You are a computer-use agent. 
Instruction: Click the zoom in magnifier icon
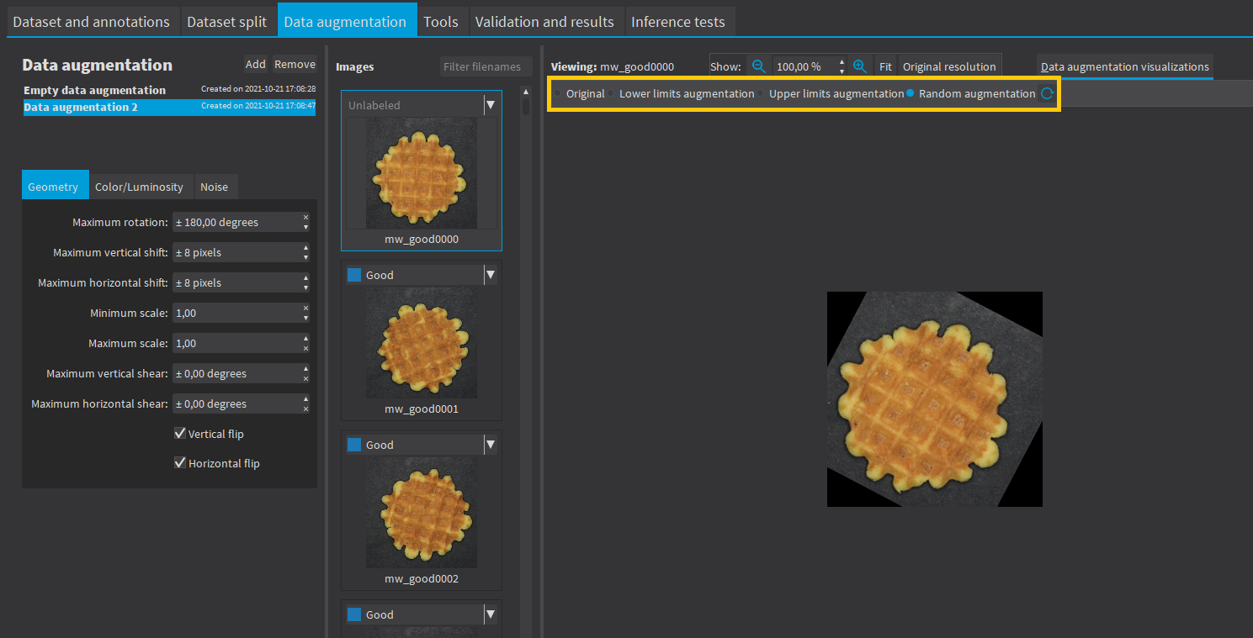click(860, 66)
